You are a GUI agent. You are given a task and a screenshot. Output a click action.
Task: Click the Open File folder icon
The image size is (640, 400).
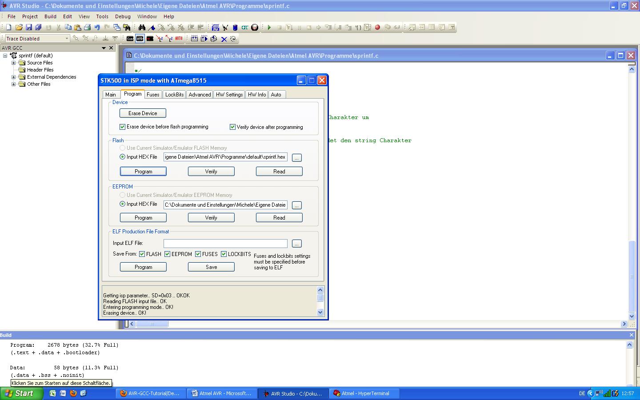tap(19, 27)
